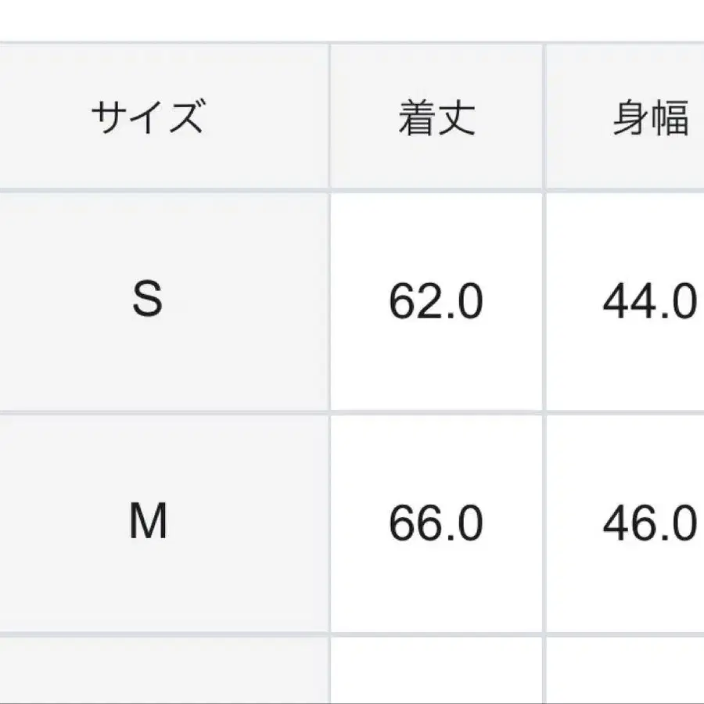Select the 身幅 measurement for size M
The width and height of the screenshot is (704, 704).
649,524
